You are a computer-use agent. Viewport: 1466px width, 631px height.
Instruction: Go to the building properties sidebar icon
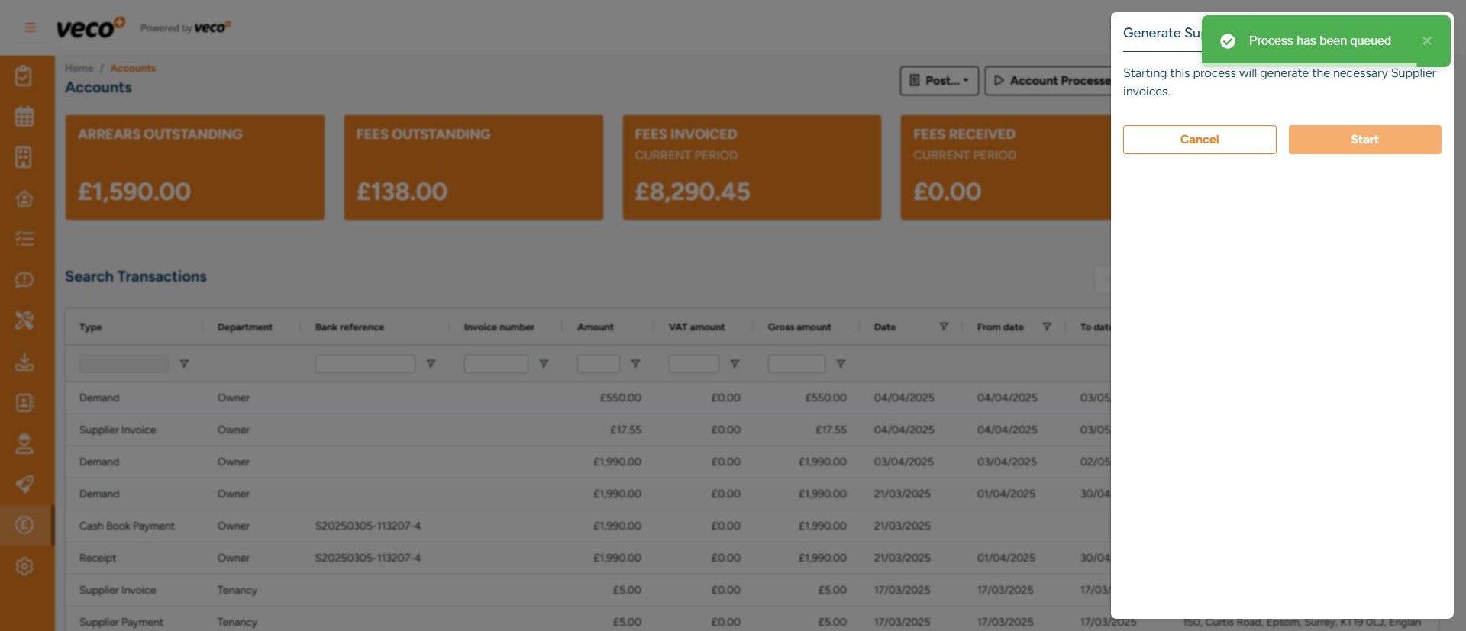[x=24, y=157]
